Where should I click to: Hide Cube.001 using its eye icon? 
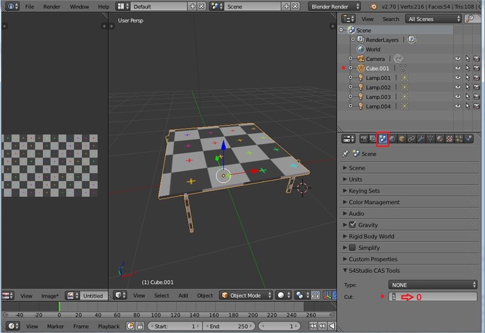coord(457,68)
